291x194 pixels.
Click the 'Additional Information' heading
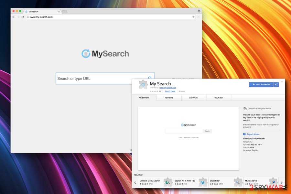254,138
